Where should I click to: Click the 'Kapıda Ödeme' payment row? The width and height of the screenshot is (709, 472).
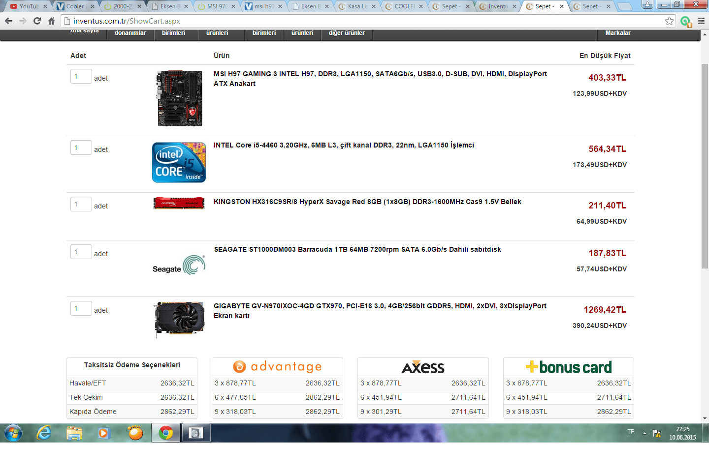132,412
